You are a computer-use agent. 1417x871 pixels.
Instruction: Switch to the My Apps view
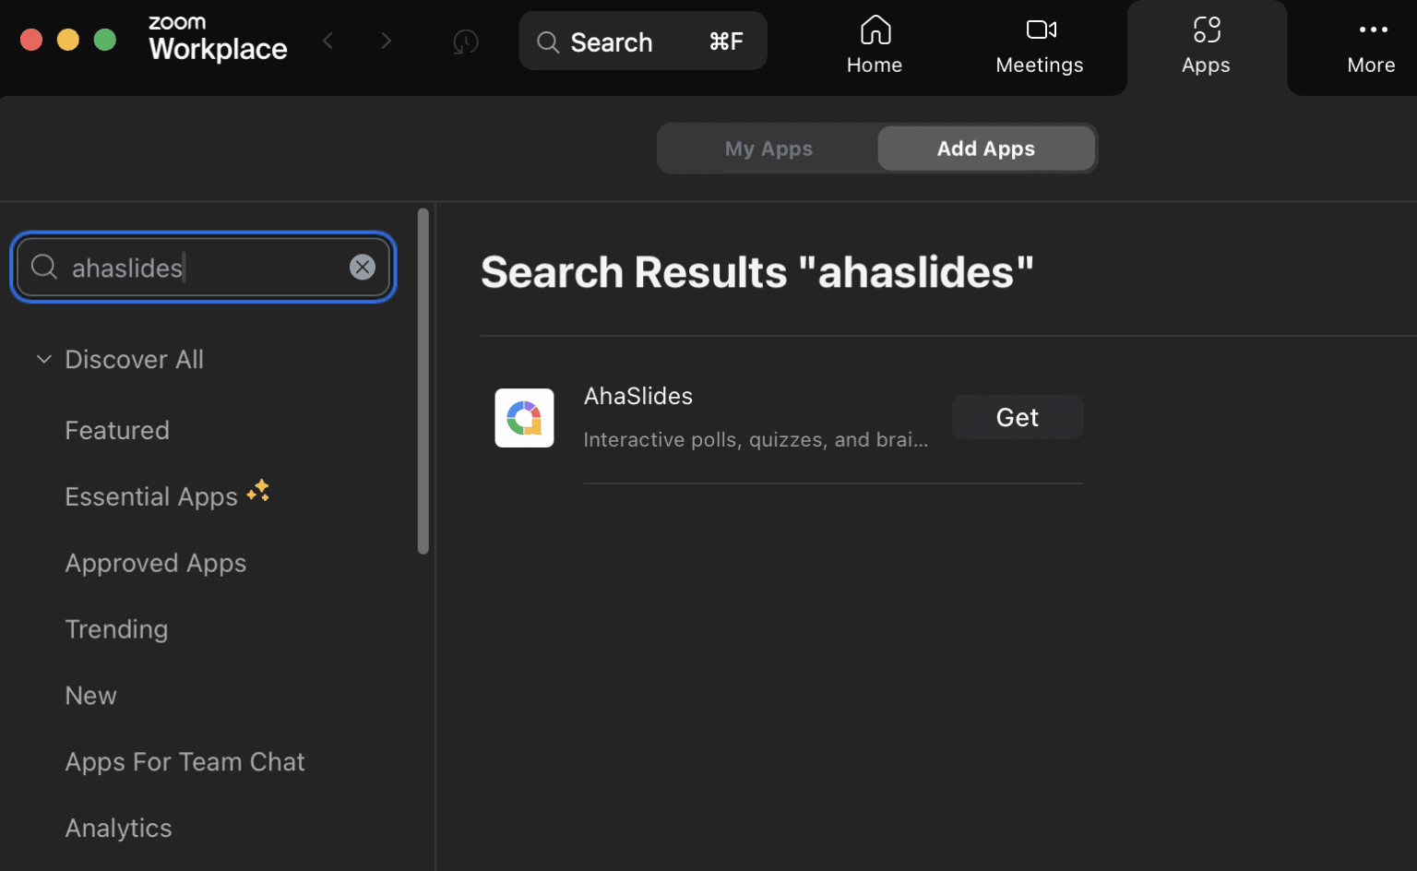(x=768, y=148)
